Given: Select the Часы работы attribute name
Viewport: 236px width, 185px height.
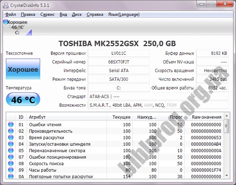Looking at the screenshot, I should (x=42, y=170).
